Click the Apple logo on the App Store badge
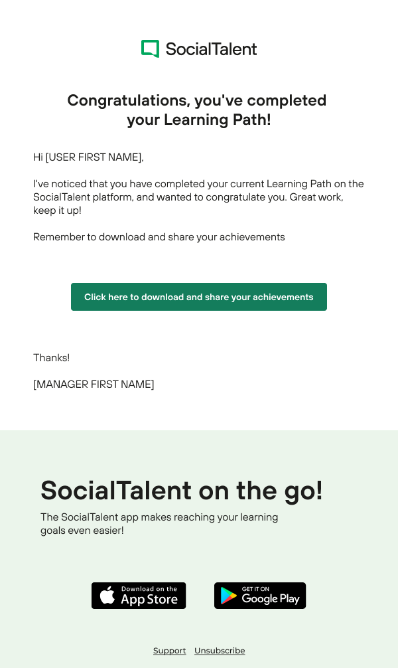Image resolution: width=398 pixels, height=668 pixels. pyautogui.click(x=107, y=596)
